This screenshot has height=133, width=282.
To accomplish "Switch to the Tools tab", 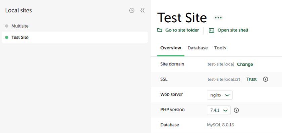I will [220, 48].
